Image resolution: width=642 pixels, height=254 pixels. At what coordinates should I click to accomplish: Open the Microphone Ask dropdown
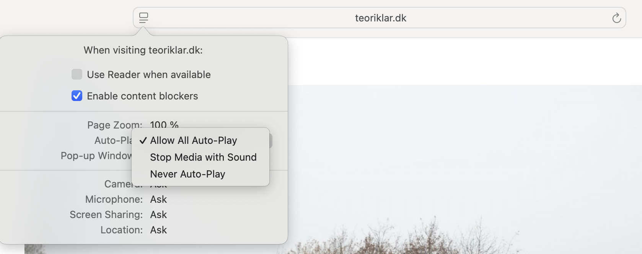[158, 199]
